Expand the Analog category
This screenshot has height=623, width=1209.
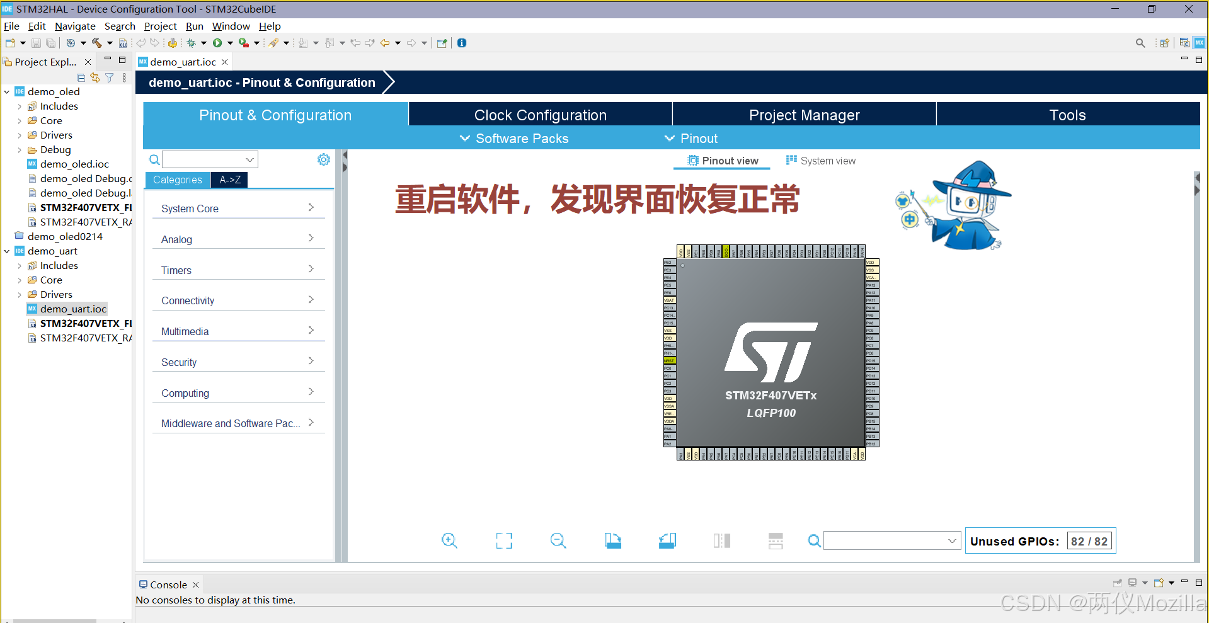238,239
